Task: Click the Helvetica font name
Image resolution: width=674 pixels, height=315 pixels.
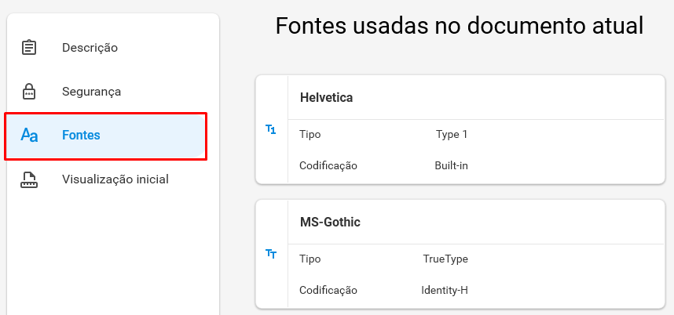Action: click(x=326, y=98)
